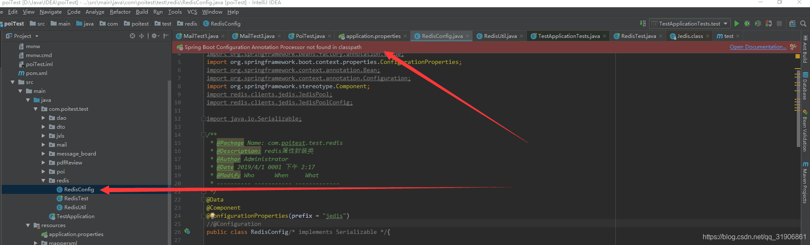
Task: Click the wrench icon in notification banner
Action: (793, 47)
